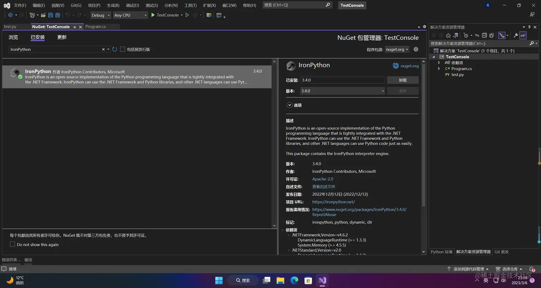Click the Start Without Debugging outline arrow
The height and width of the screenshot is (288, 541).
tap(187, 15)
